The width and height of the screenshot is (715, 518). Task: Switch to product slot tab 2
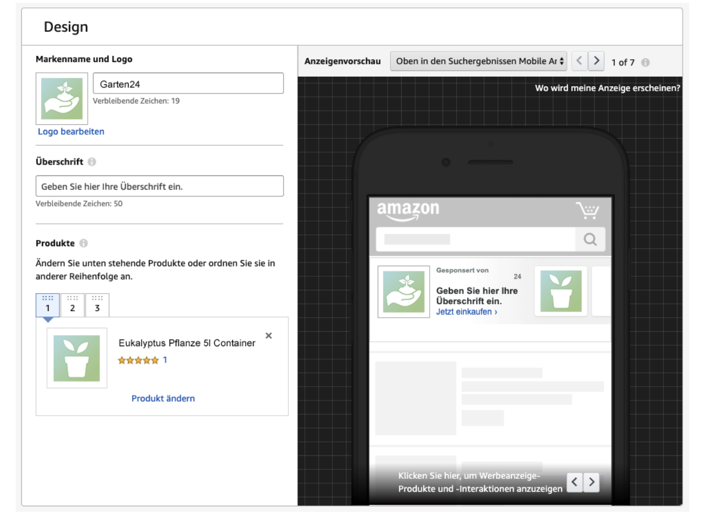pyautogui.click(x=73, y=305)
